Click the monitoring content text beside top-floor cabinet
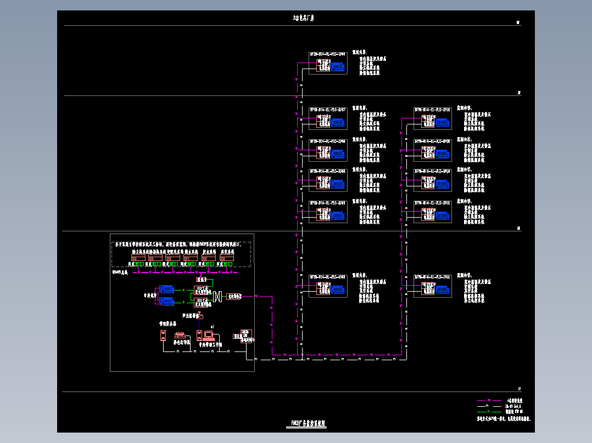This screenshot has width=592, height=443. [x=369, y=63]
